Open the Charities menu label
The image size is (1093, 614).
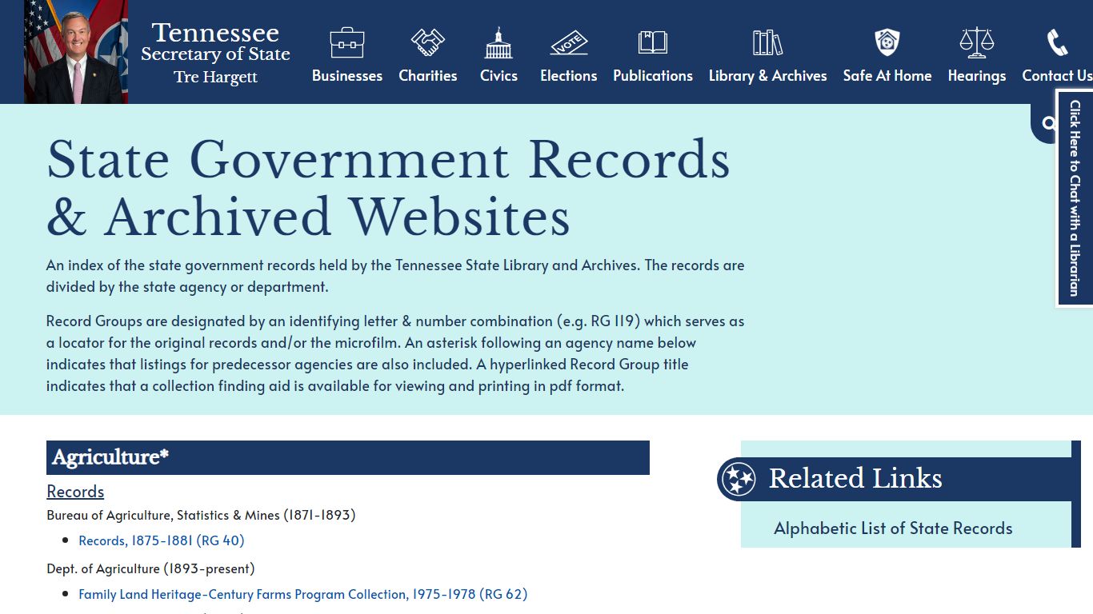pos(428,76)
